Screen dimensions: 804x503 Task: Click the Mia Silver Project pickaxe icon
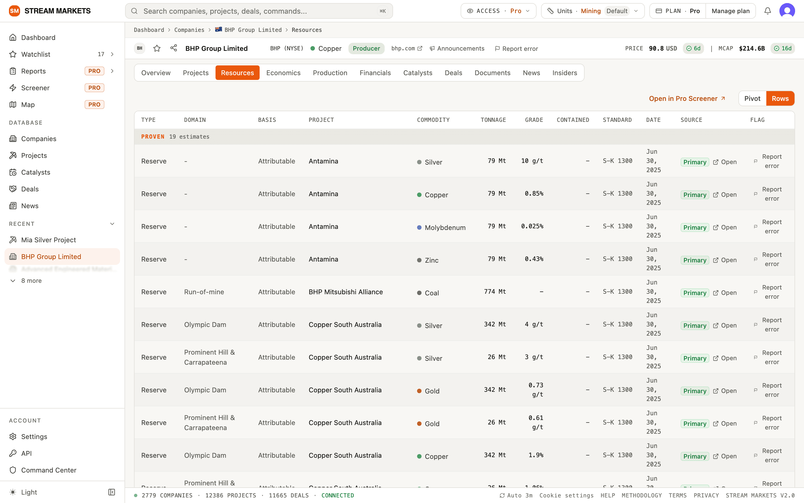click(x=13, y=240)
